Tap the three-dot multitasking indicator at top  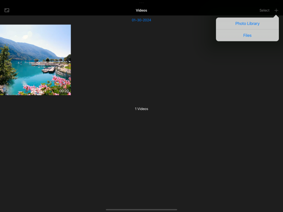141,3
